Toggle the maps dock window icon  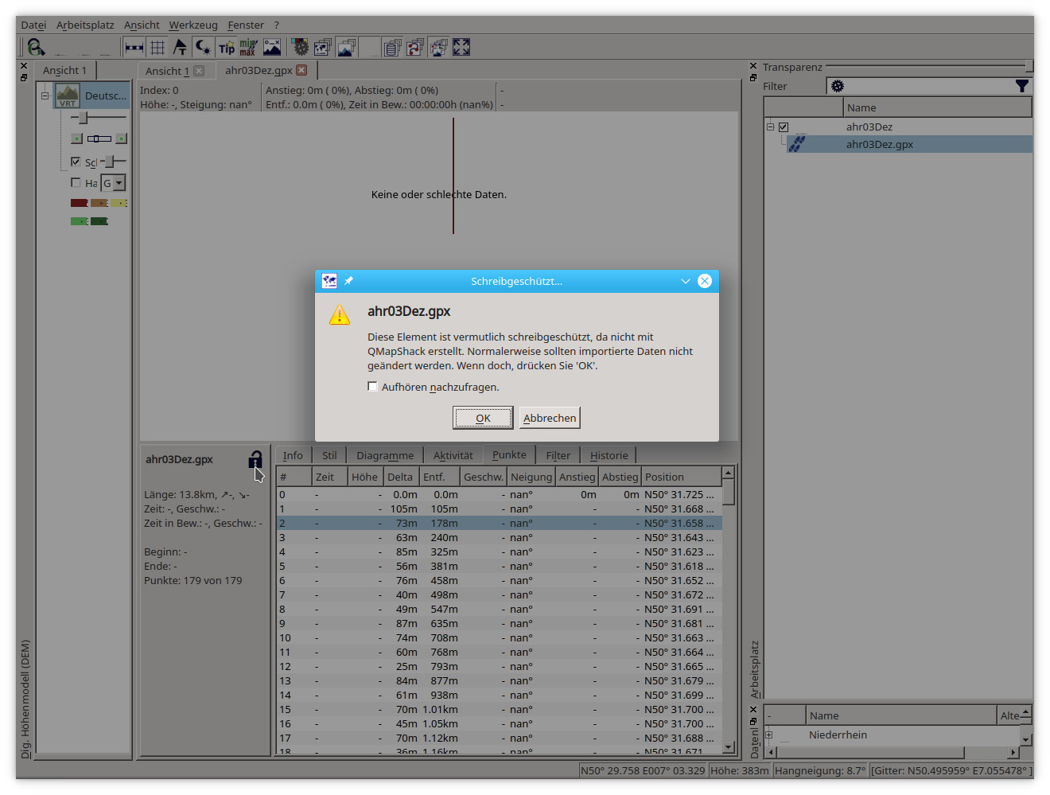tap(323, 48)
